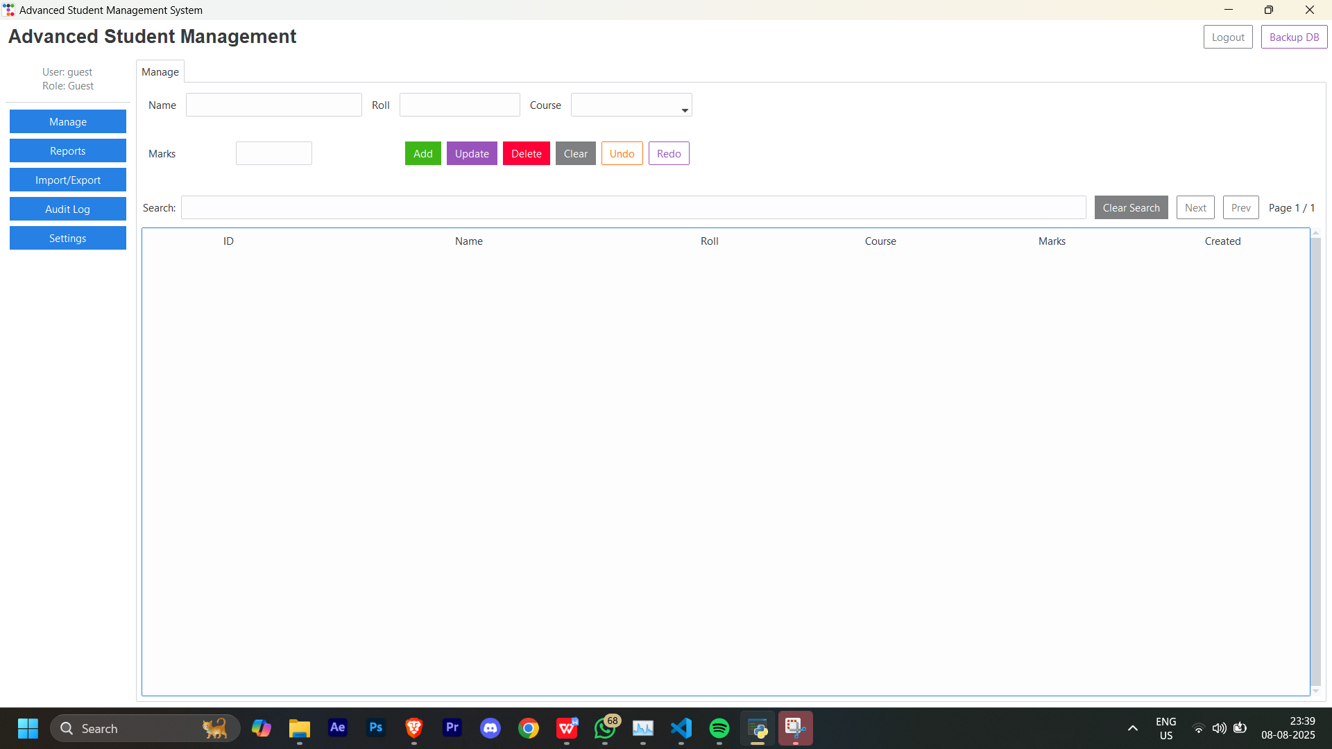Image resolution: width=1332 pixels, height=749 pixels.
Task: Open the clock and date flyout
Action: click(x=1288, y=728)
